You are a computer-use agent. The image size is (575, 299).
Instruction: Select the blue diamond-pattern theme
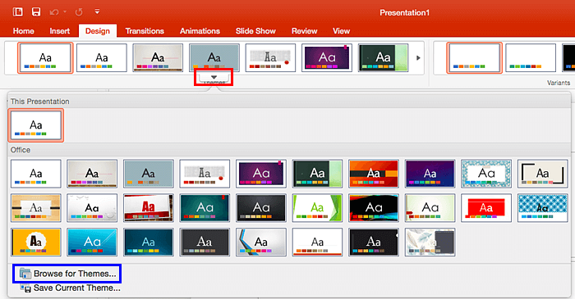(x=542, y=208)
